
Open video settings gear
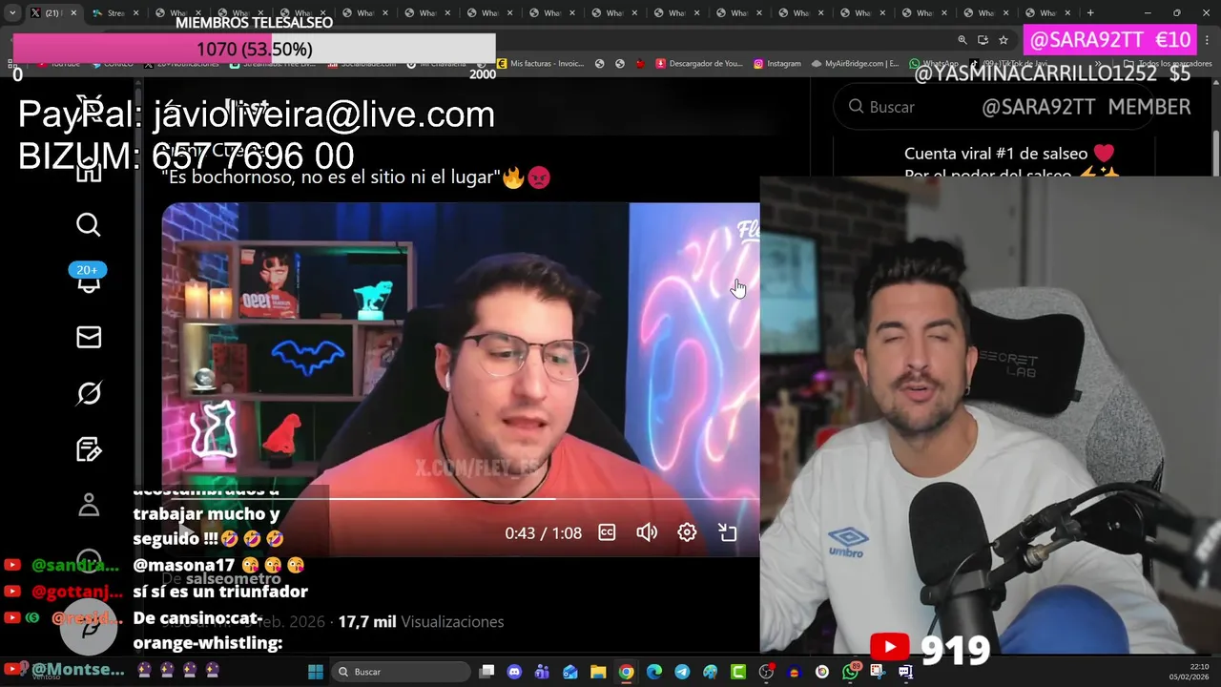click(687, 532)
